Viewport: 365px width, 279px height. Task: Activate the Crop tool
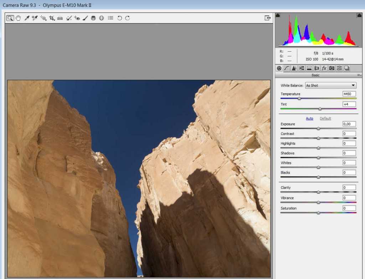pos(52,18)
